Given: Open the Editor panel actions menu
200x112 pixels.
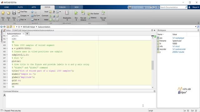Looking at the screenshot, I should point(152,30).
